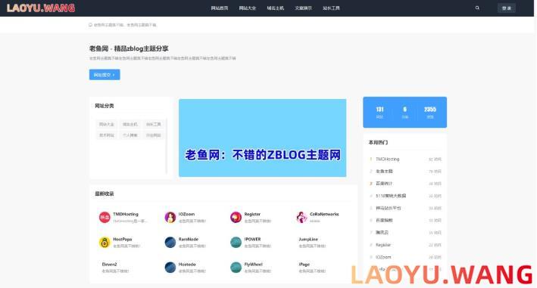Click the category panel vertical scrollbar
The image size is (537, 288).
point(167,146)
